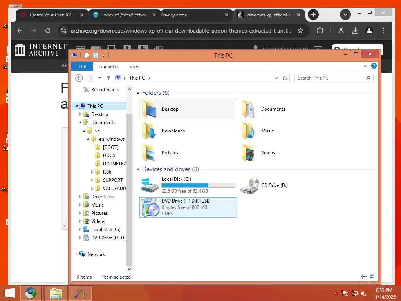Screen dimensions: 401x301
Task: Click the Internet Archive logo
Action: point(41,50)
